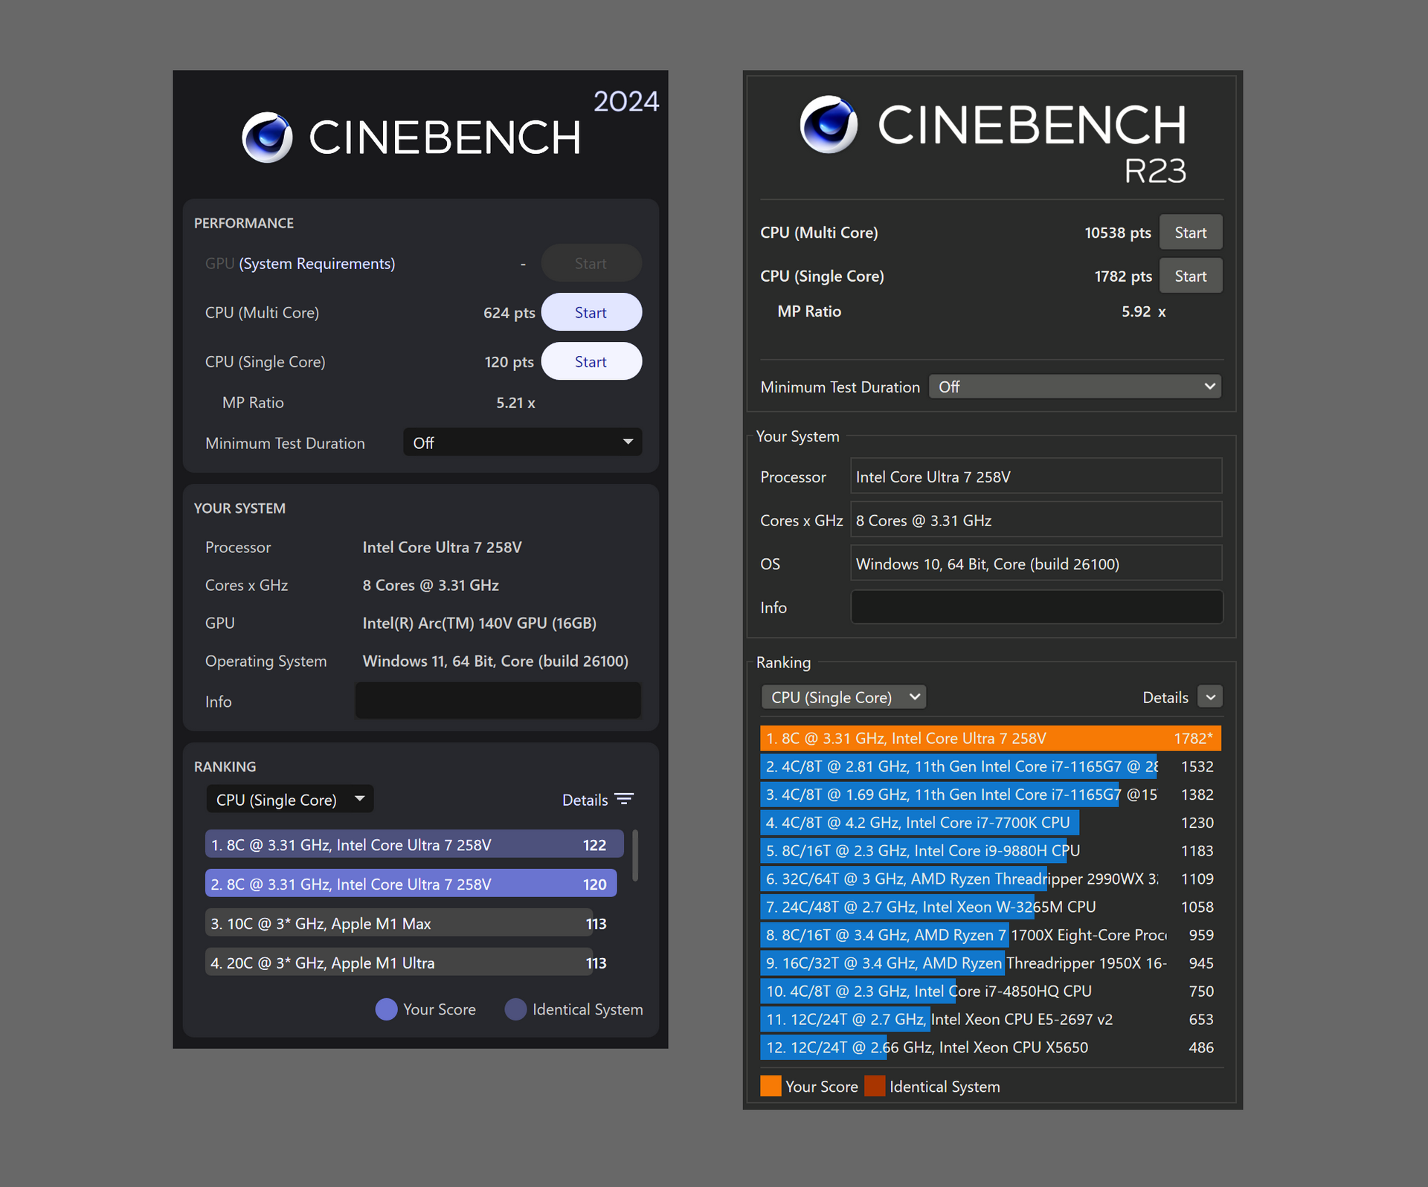Screen dimensions: 1428x1187
Task: Click 5.92 x MP Ratio value in R23
Action: (x=1144, y=311)
